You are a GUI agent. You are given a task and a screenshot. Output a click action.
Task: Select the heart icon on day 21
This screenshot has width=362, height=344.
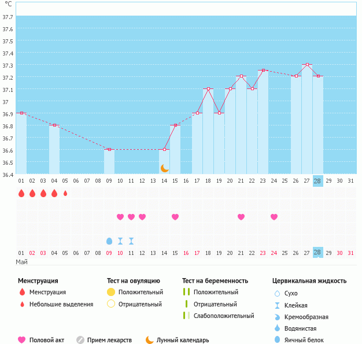click(x=241, y=217)
